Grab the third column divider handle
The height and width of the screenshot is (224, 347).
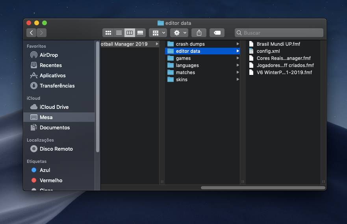pyautogui.click(x=323, y=182)
